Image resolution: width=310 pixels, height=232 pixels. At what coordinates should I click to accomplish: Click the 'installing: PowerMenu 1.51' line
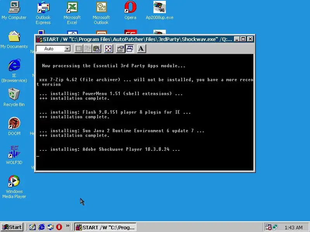point(111,94)
